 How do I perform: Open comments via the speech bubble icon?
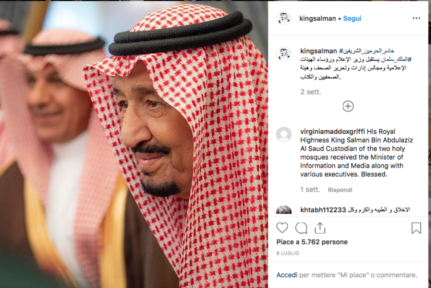301,228
